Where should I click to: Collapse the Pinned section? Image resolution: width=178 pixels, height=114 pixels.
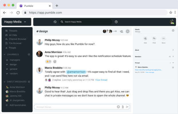[x=173, y=63]
